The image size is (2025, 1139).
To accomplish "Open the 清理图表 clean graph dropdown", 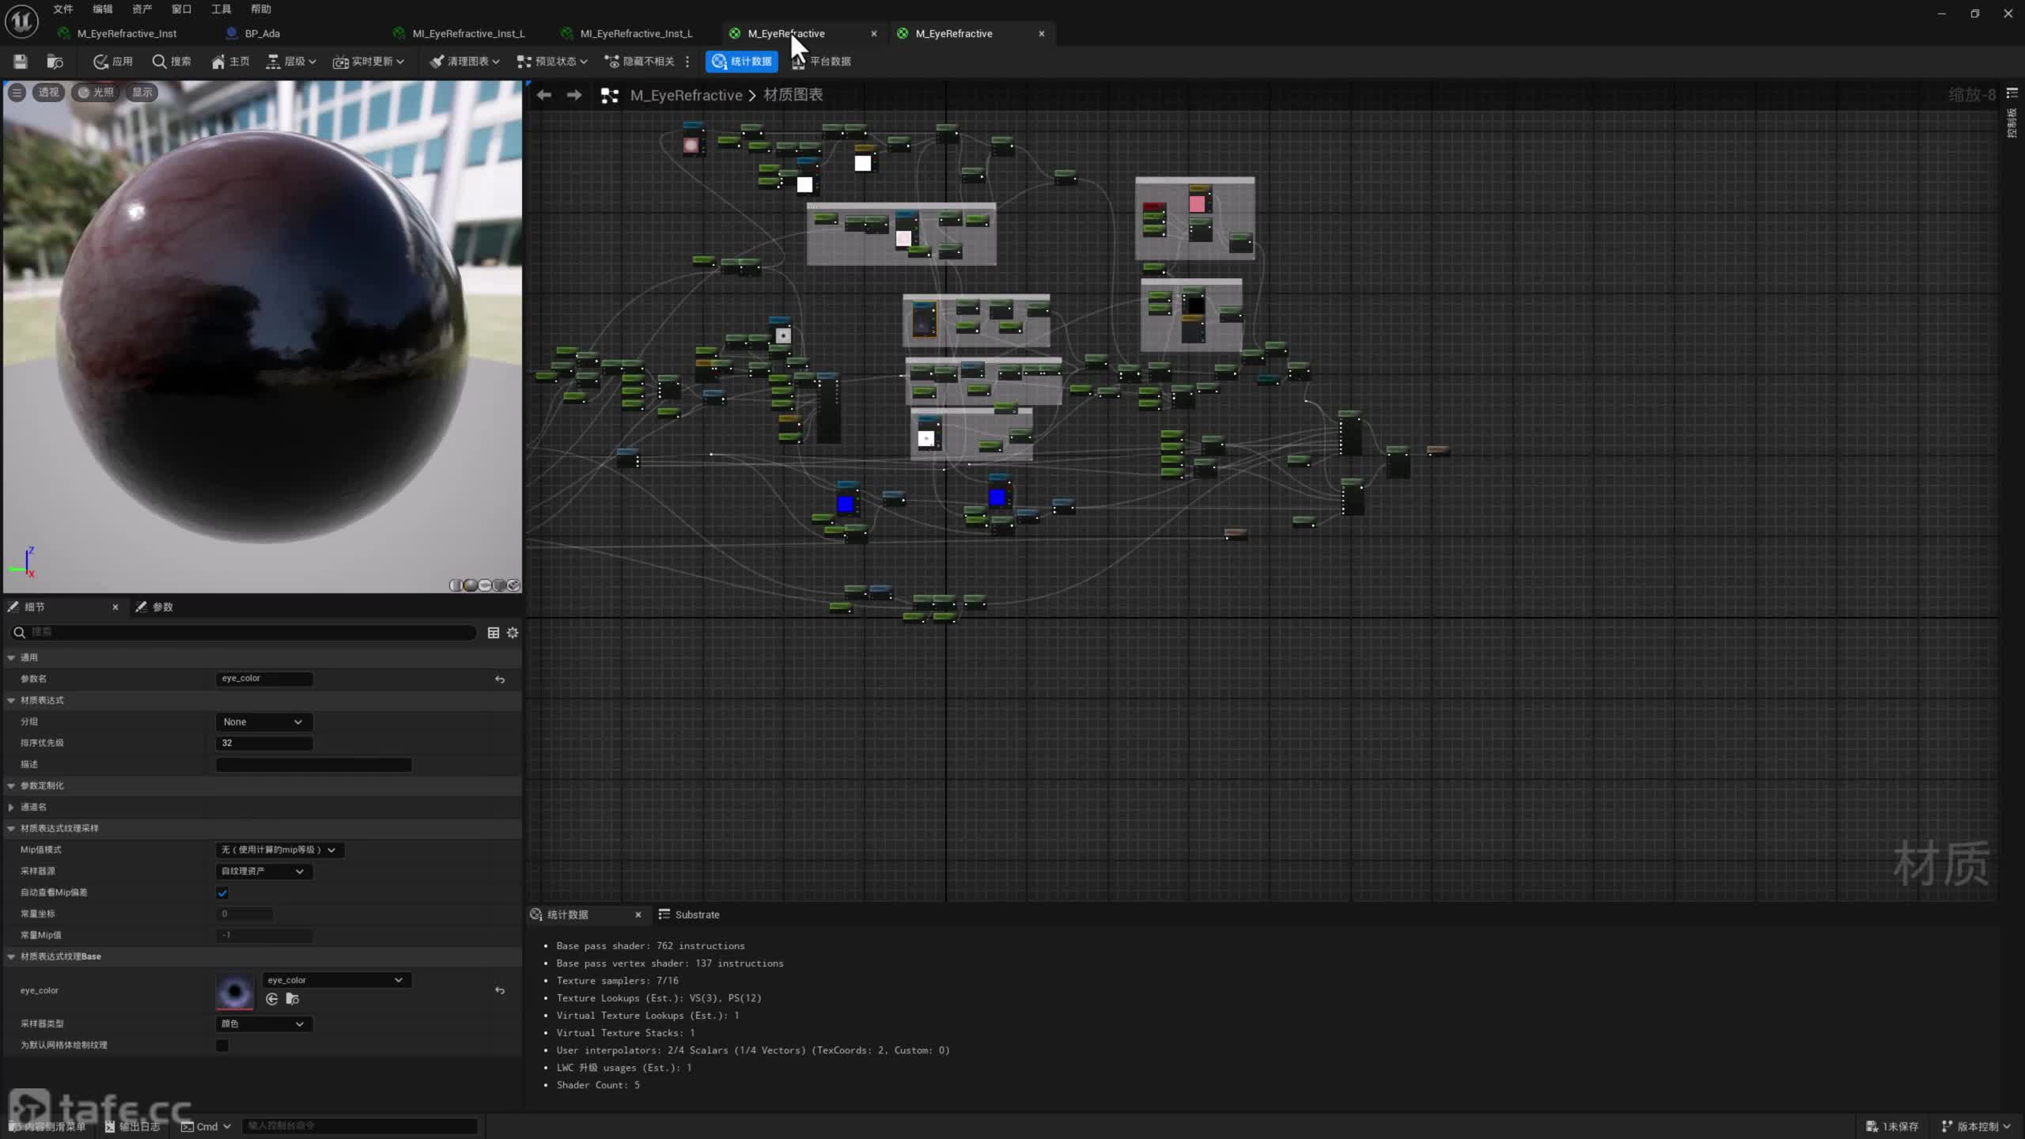I will [x=464, y=62].
